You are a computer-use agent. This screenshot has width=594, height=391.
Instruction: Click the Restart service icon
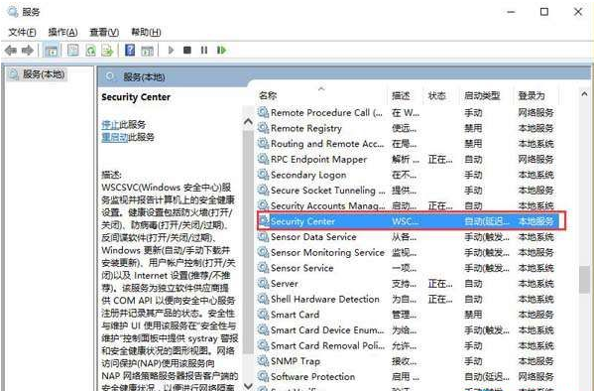221,50
